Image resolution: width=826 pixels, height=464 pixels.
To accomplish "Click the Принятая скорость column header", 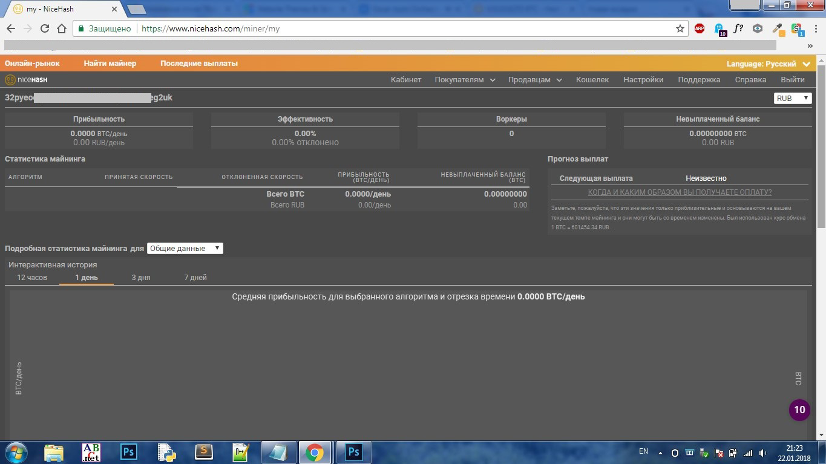I will (x=139, y=177).
